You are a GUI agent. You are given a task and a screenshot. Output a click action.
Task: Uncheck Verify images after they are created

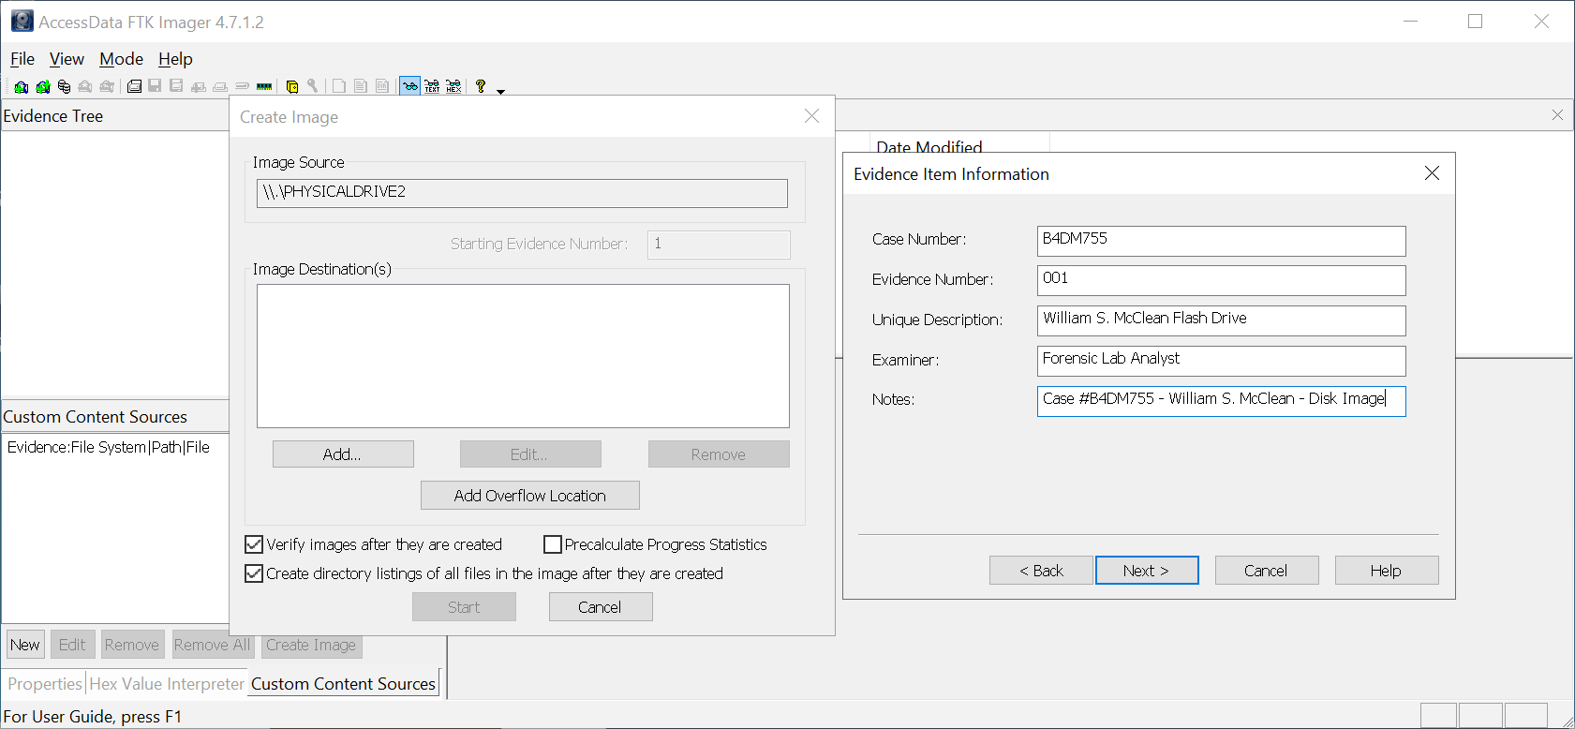click(x=254, y=544)
